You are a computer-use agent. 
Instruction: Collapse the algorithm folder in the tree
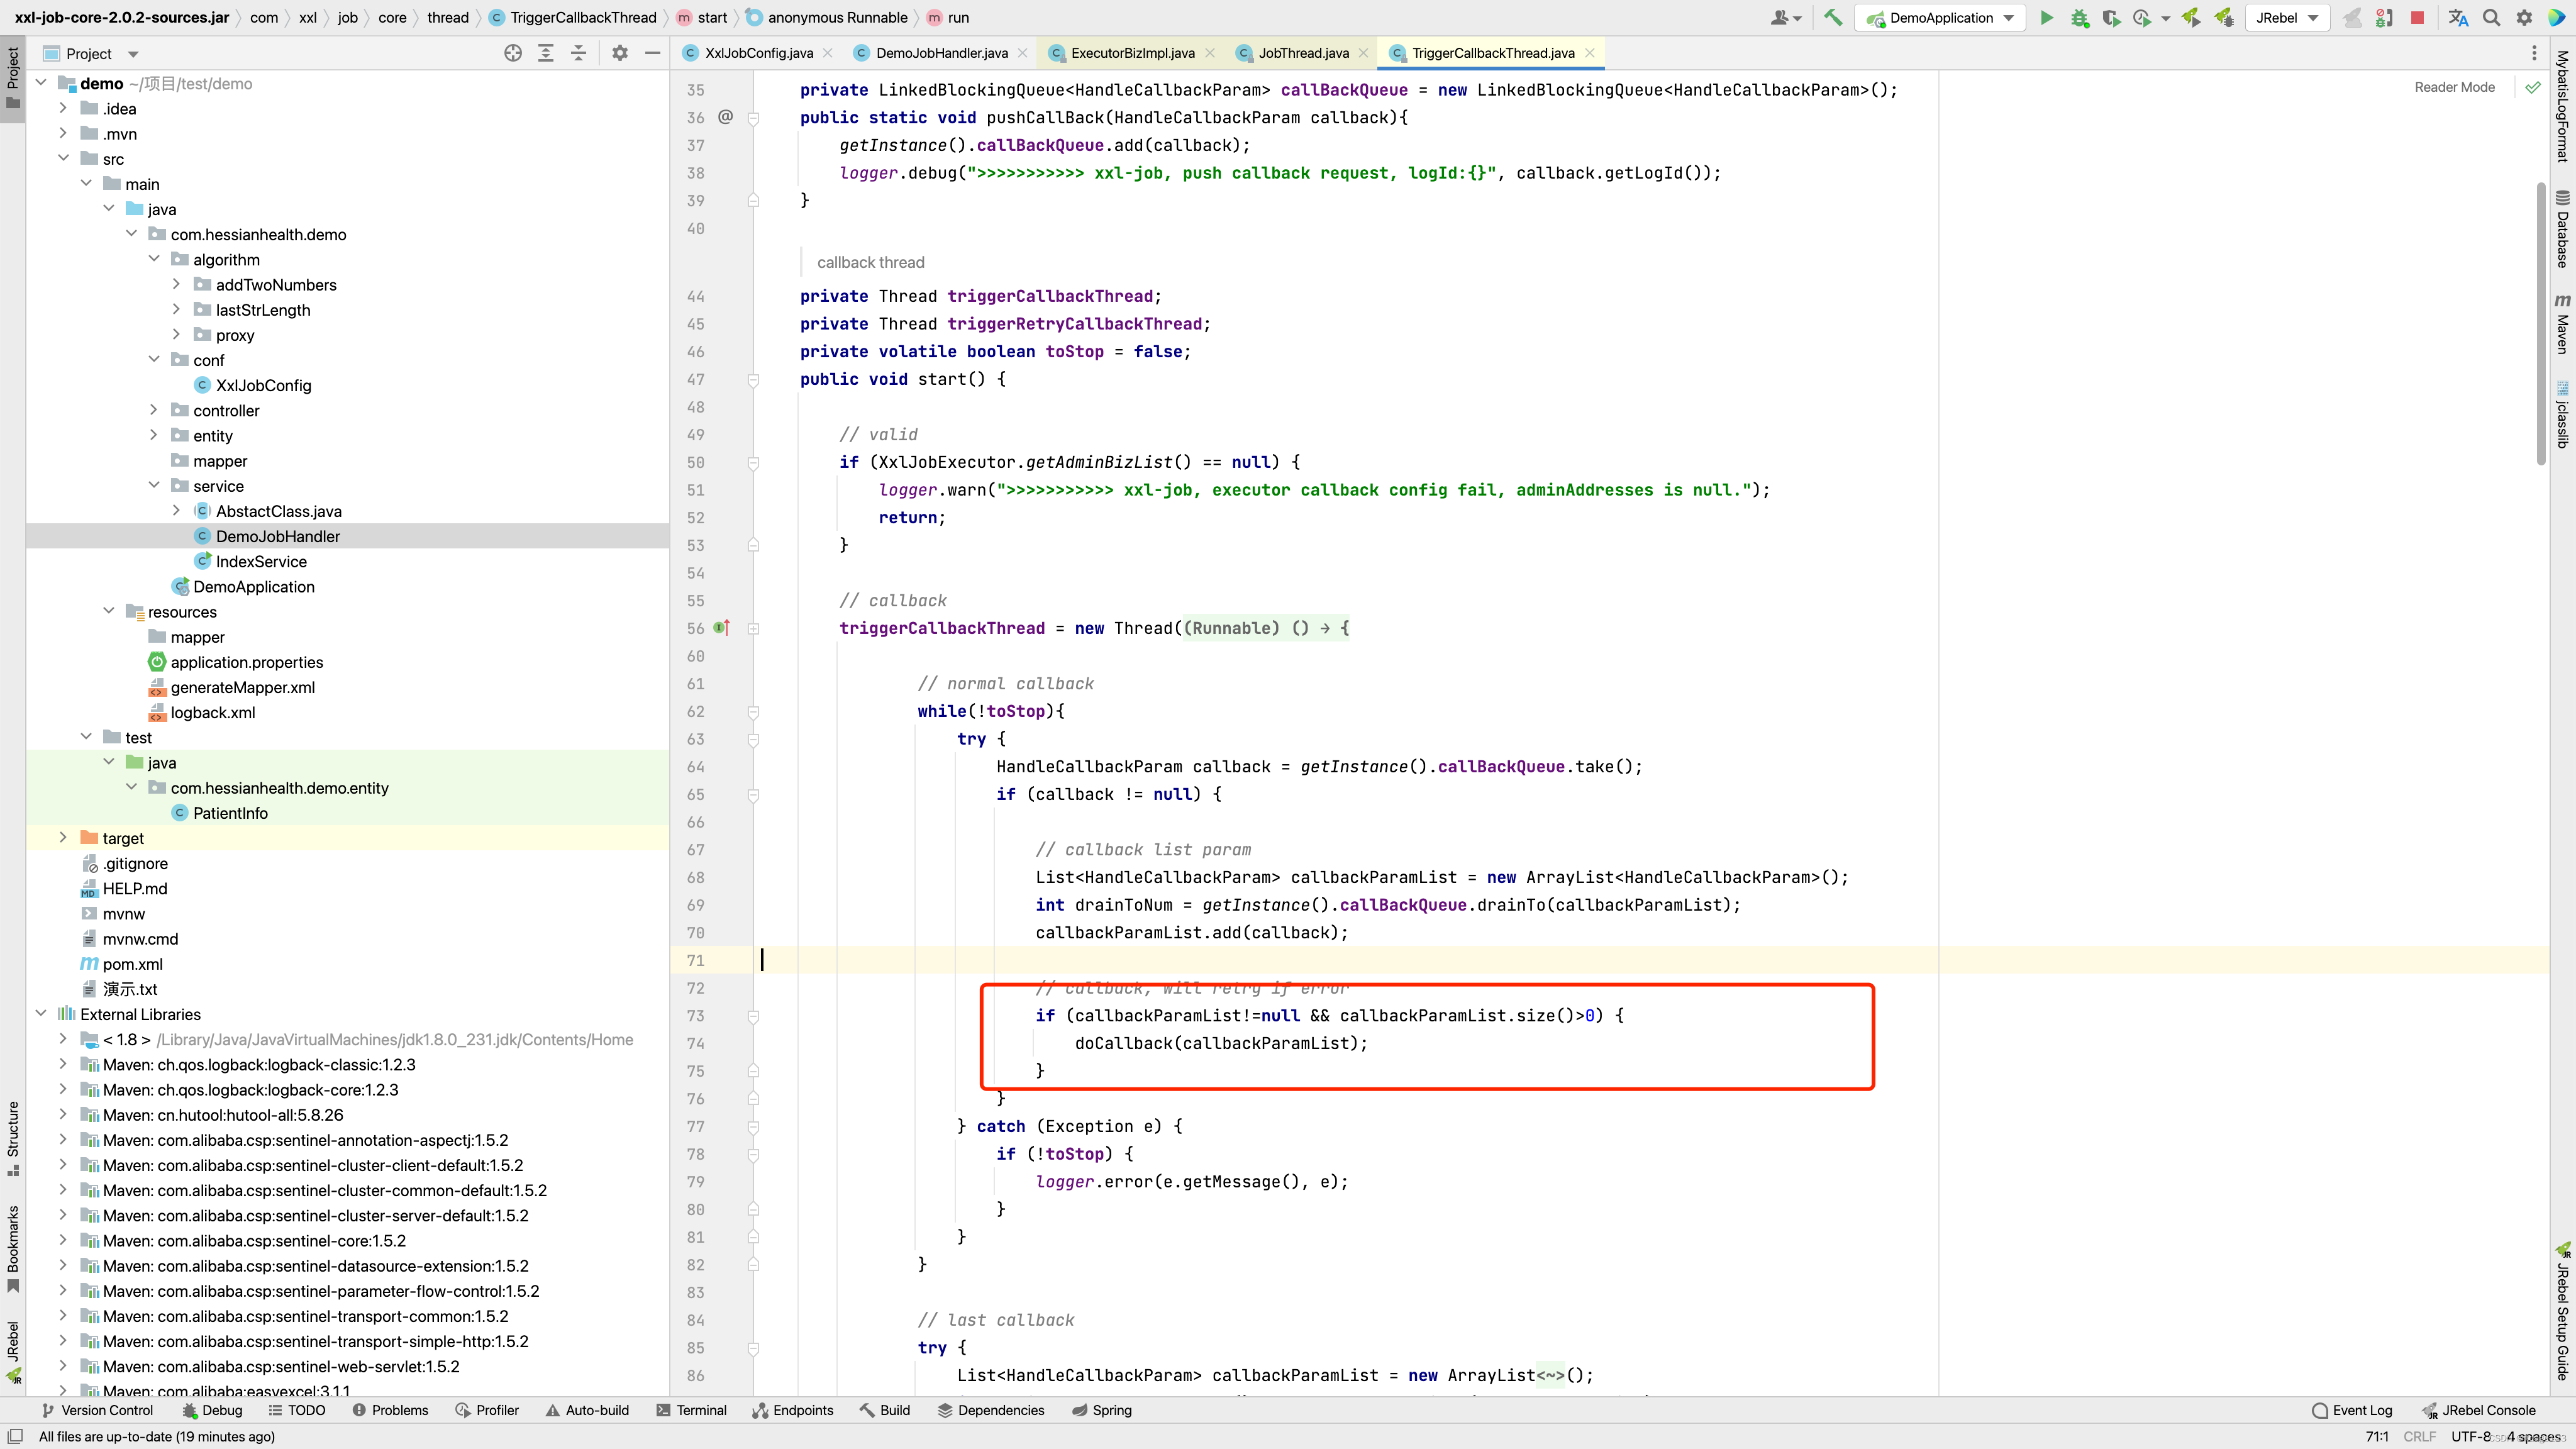tap(154, 259)
